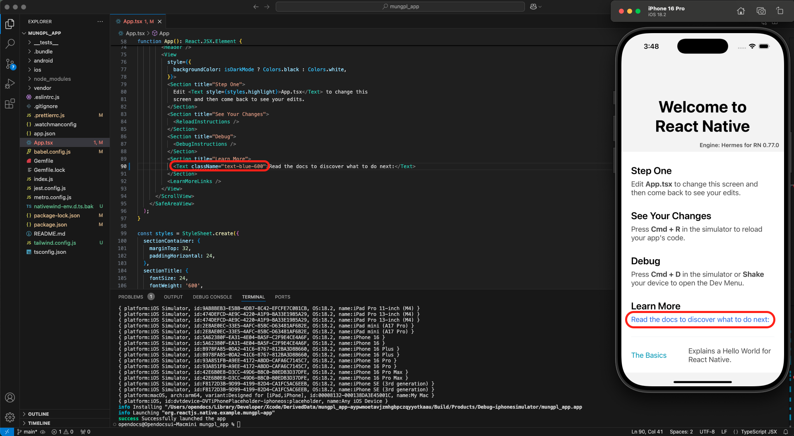This screenshot has width=794, height=436.
Task: Open the Accounts menu icon
Action: pyautogui.click(x=10, y=397)
